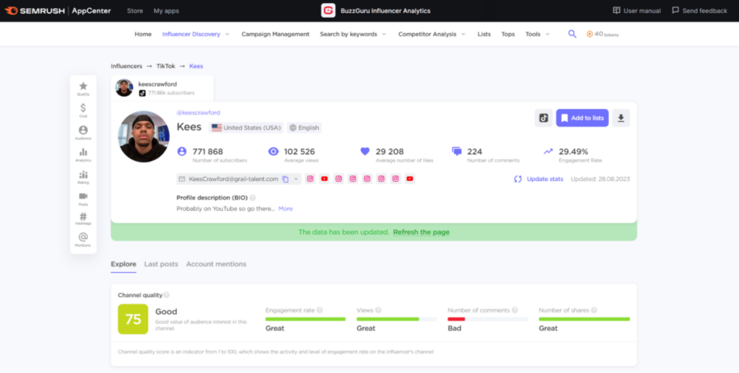This screenshot has width=739, height=373.
Task: Click the Add to lists button
Action: click(x=582, y=118)
